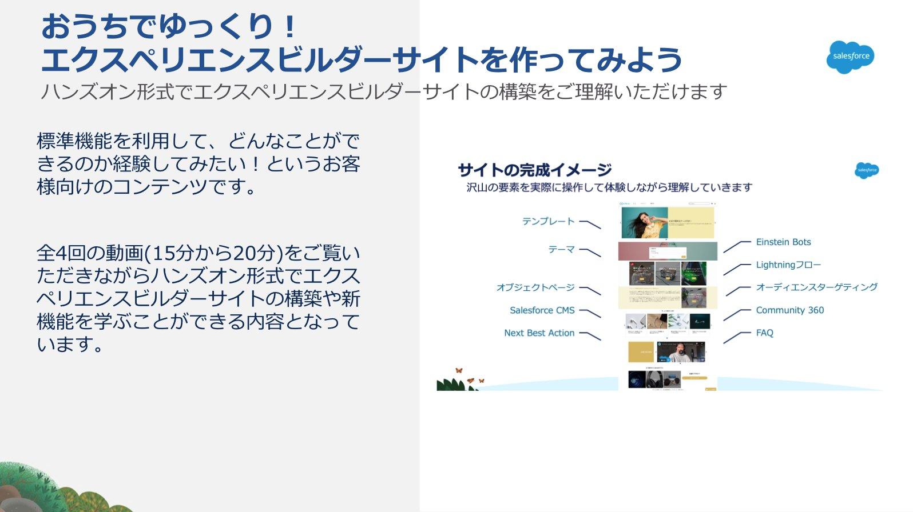913x512 pixels.
Task: Click the 'Community 360' label
Action: (789, 310)
